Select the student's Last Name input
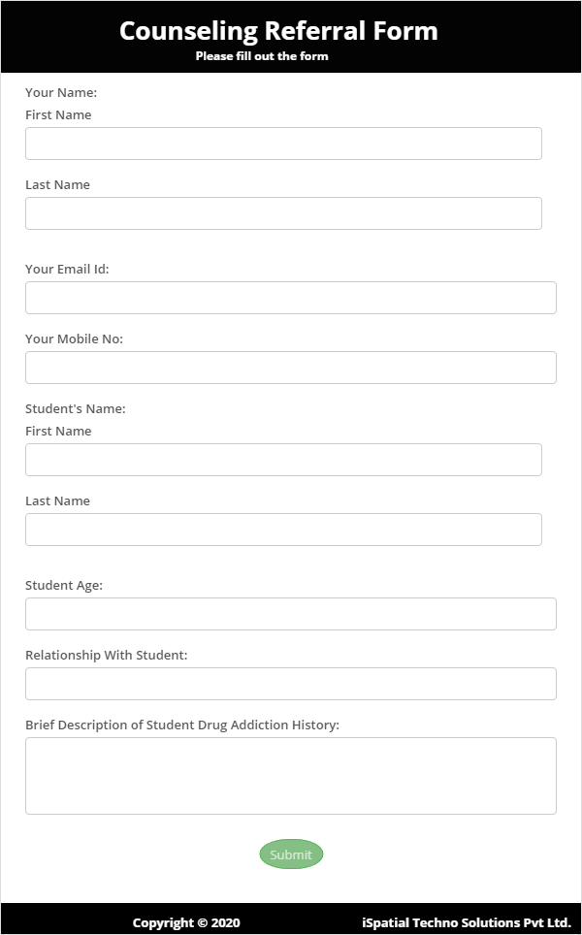 tap(283, 530)
